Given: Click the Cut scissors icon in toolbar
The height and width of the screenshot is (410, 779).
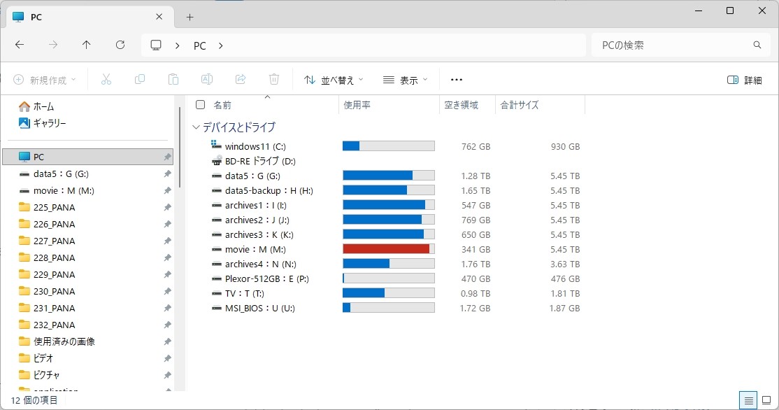Looking at the screenshot, I should tap(106, 80).
